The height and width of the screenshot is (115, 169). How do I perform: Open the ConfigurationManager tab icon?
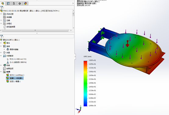(x=14, y=3)
